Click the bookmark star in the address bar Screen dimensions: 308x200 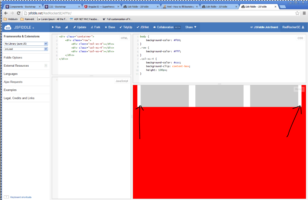(x=297, y=13)
